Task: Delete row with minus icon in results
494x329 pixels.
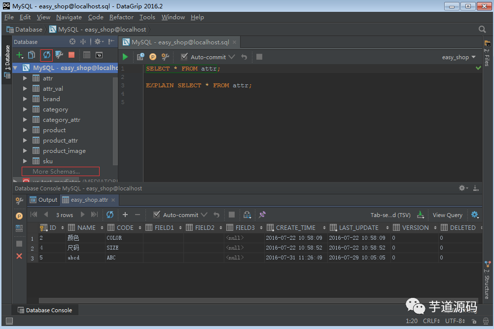Action: [x=138, y=215]
